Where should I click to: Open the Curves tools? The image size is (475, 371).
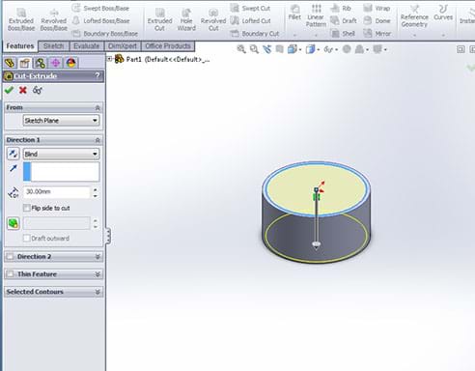[x=443, y=13]
